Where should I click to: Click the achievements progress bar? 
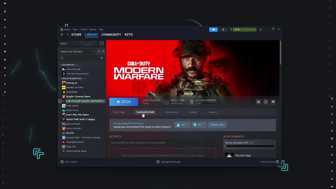pyautogui.click(x=250, y=146)
